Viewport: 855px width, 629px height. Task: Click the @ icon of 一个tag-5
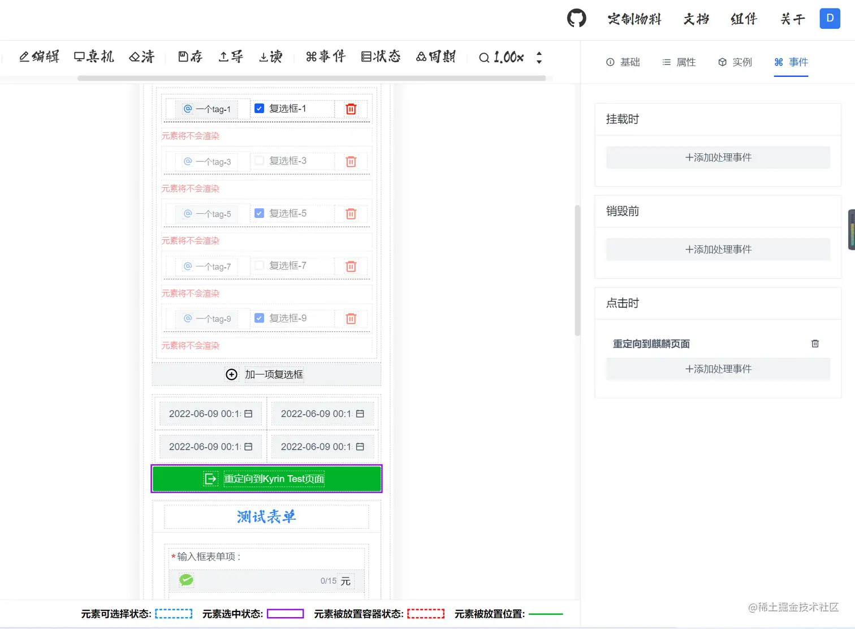coord(188,214)
